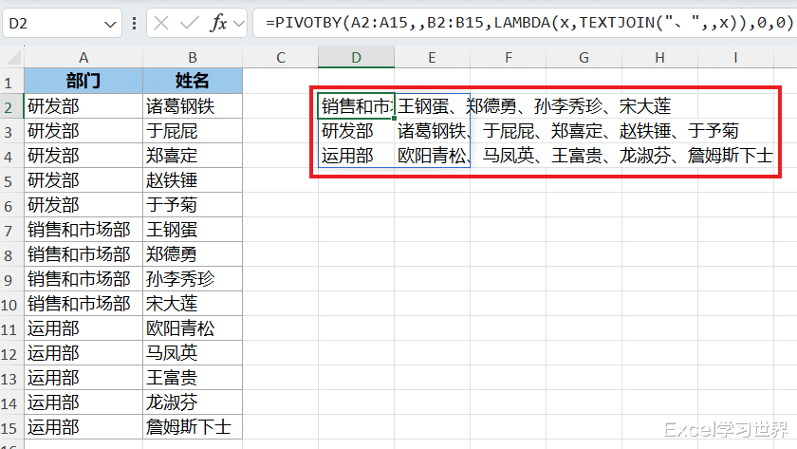Select cell containing 马凤英

tap(193, 353)
